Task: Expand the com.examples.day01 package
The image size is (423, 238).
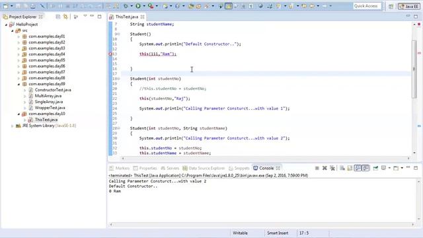Action: click(19, 36)
